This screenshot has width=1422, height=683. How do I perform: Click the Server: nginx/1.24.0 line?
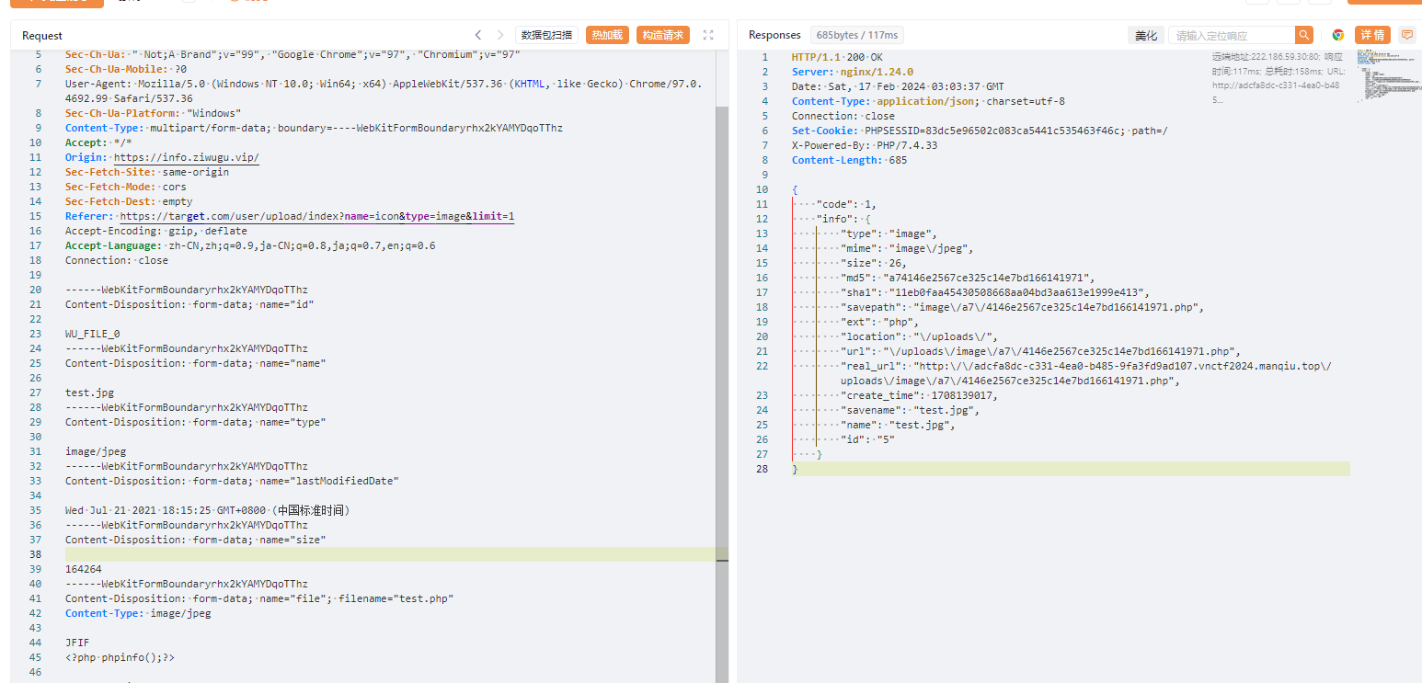pos(853,72)
